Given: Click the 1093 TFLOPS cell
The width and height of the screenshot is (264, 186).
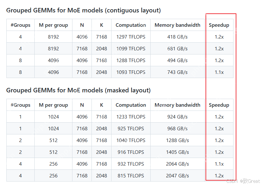Looking at the screenshot, I should click(x=131, y=72).
